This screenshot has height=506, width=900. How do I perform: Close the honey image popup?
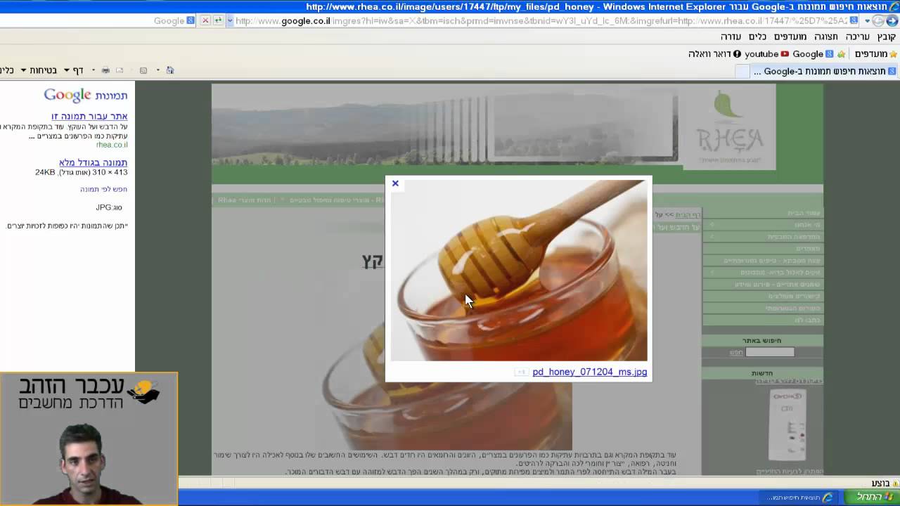point(395,183)
